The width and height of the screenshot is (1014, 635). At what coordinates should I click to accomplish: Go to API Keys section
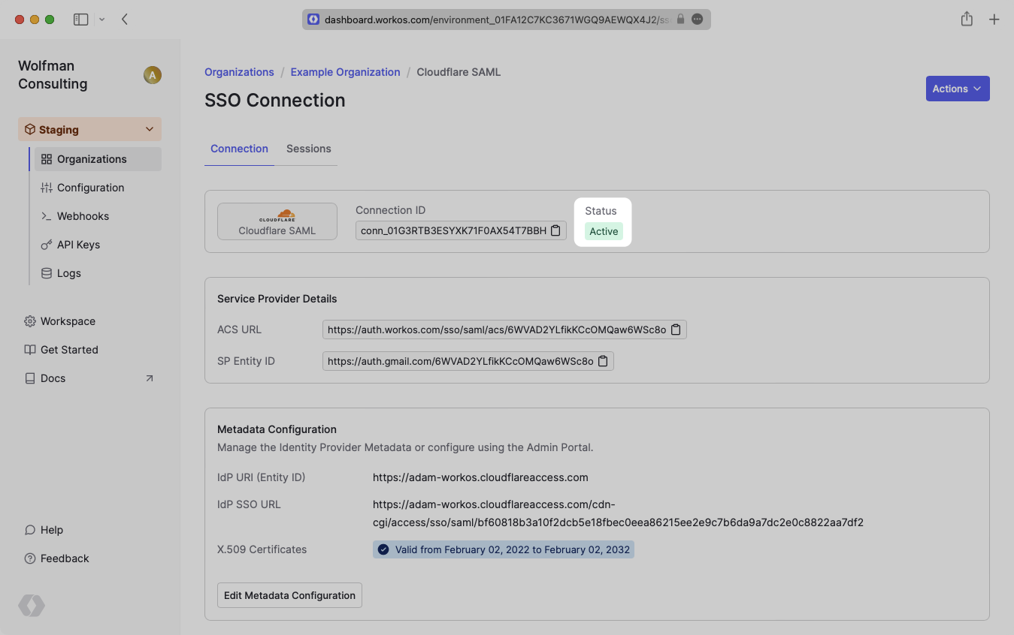click(78, 245)
